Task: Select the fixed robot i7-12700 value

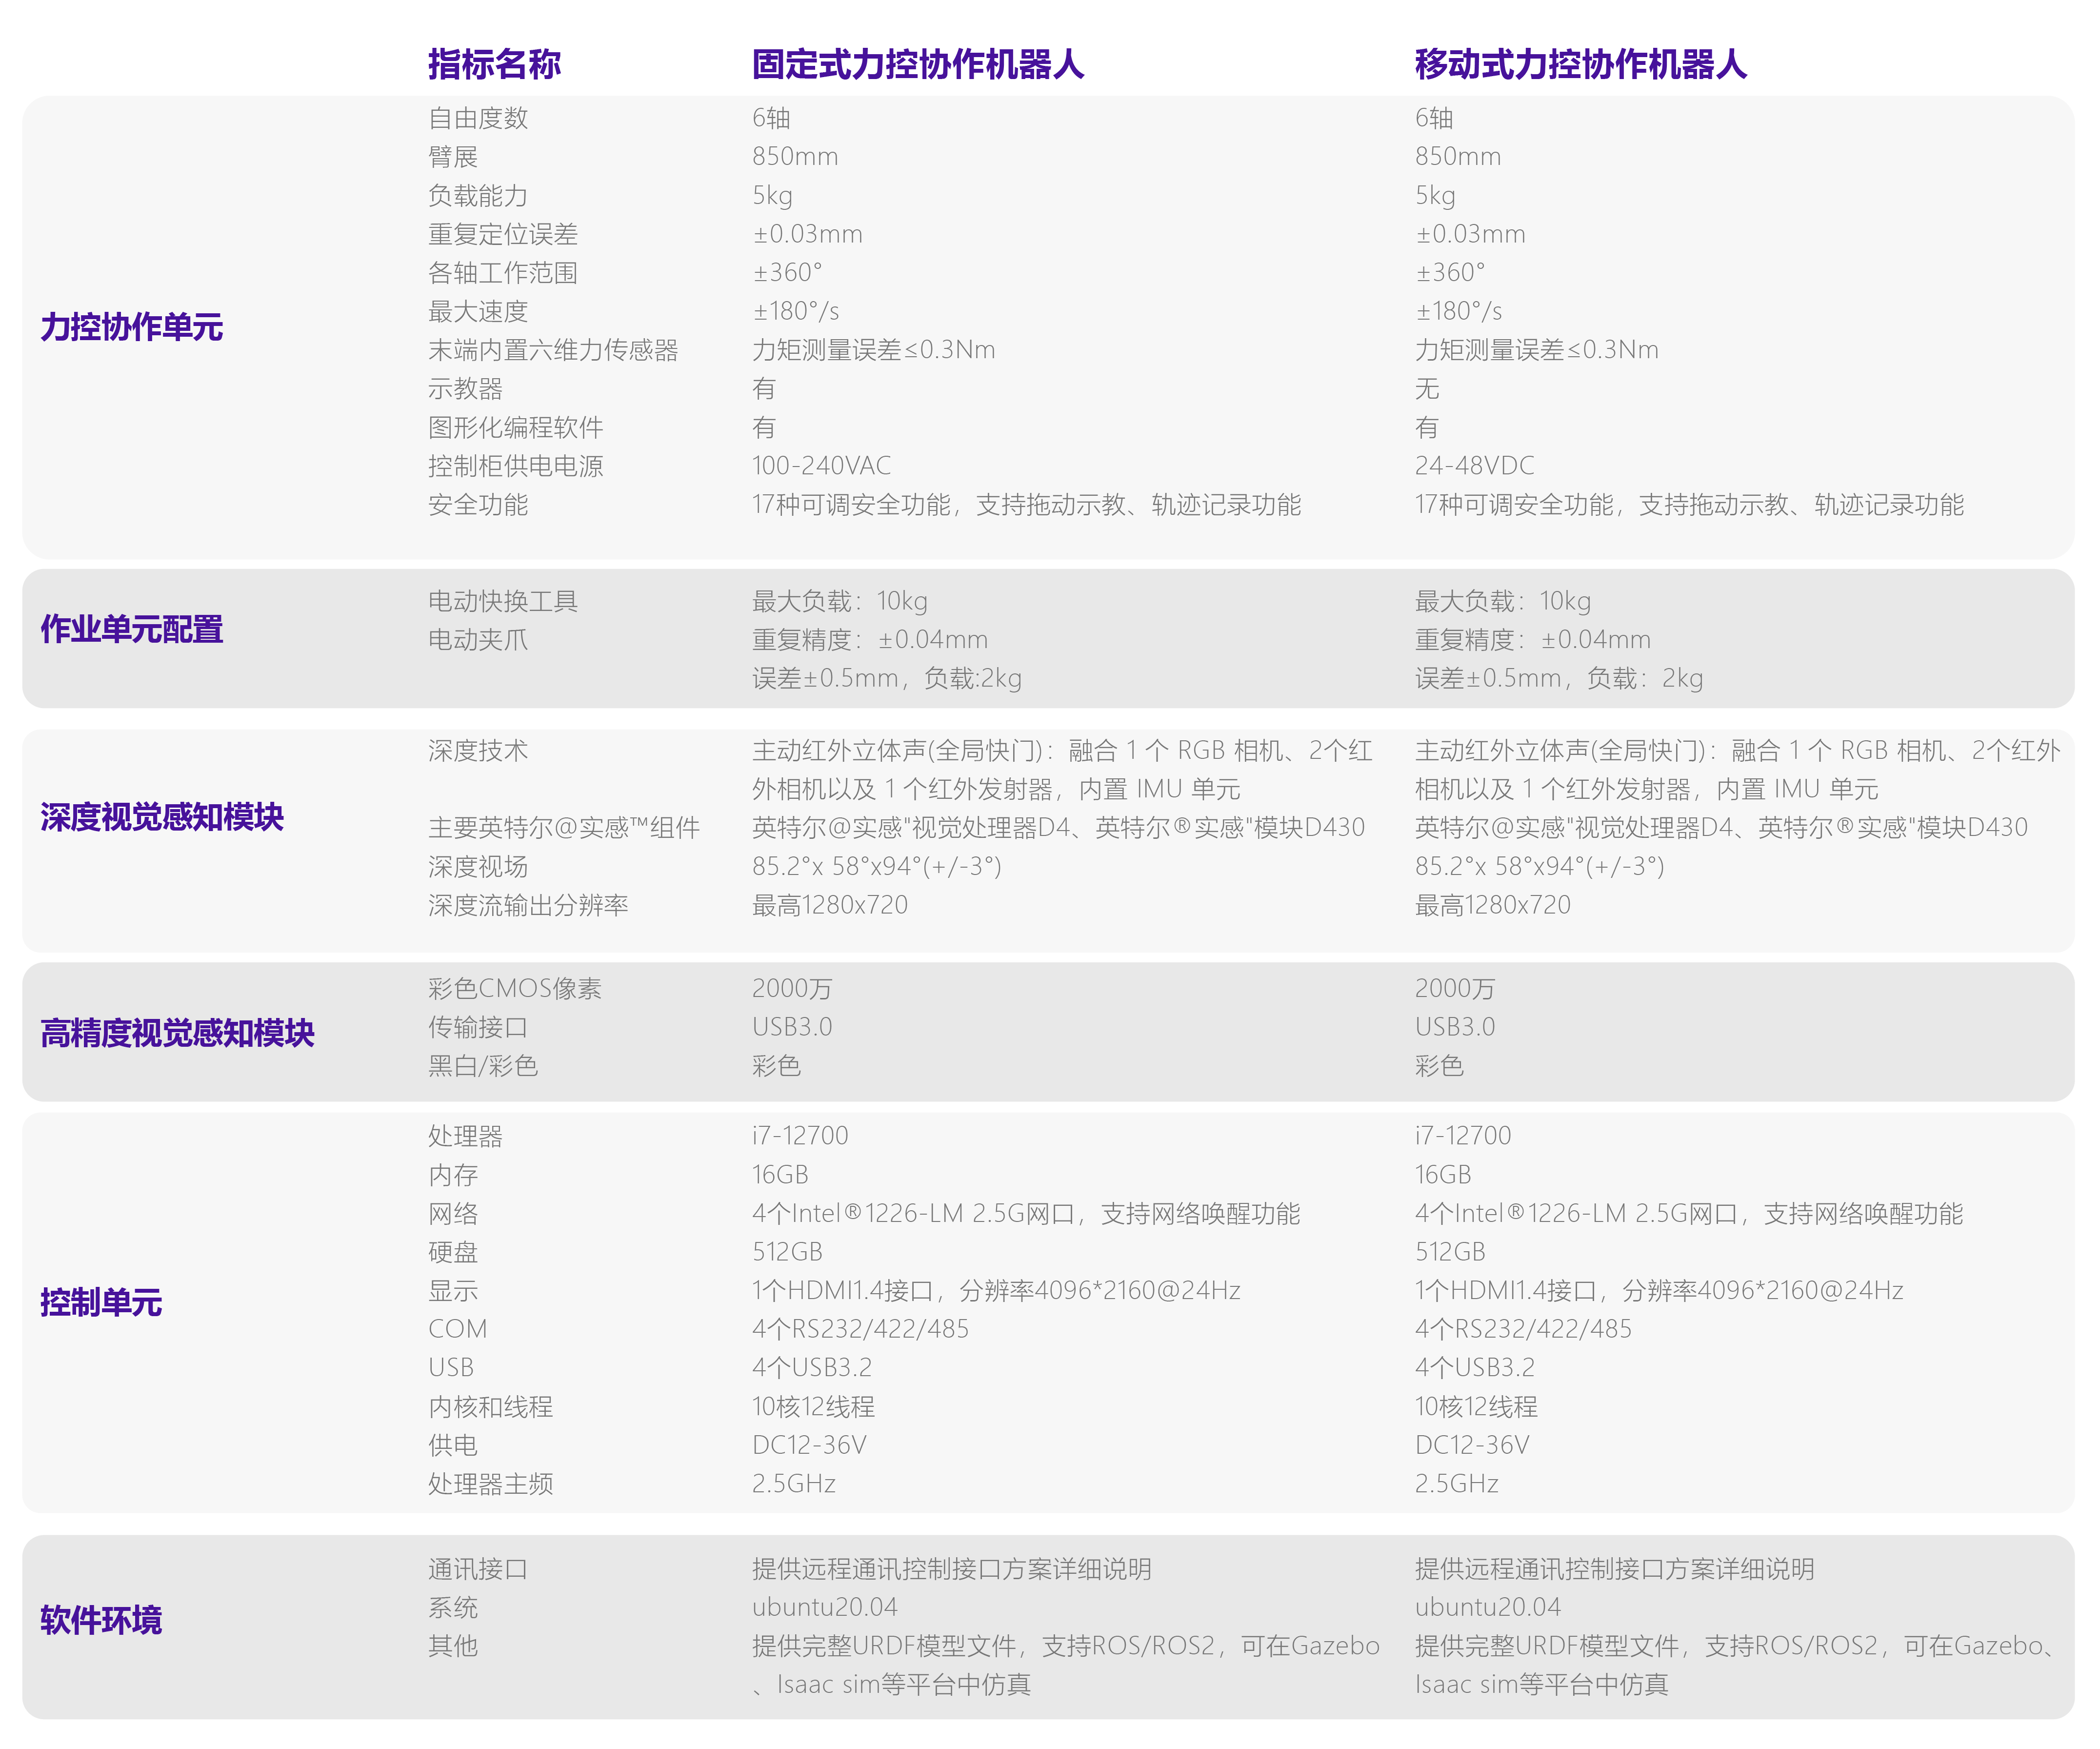Action: pyautogui.click(x=800, y=1136)
